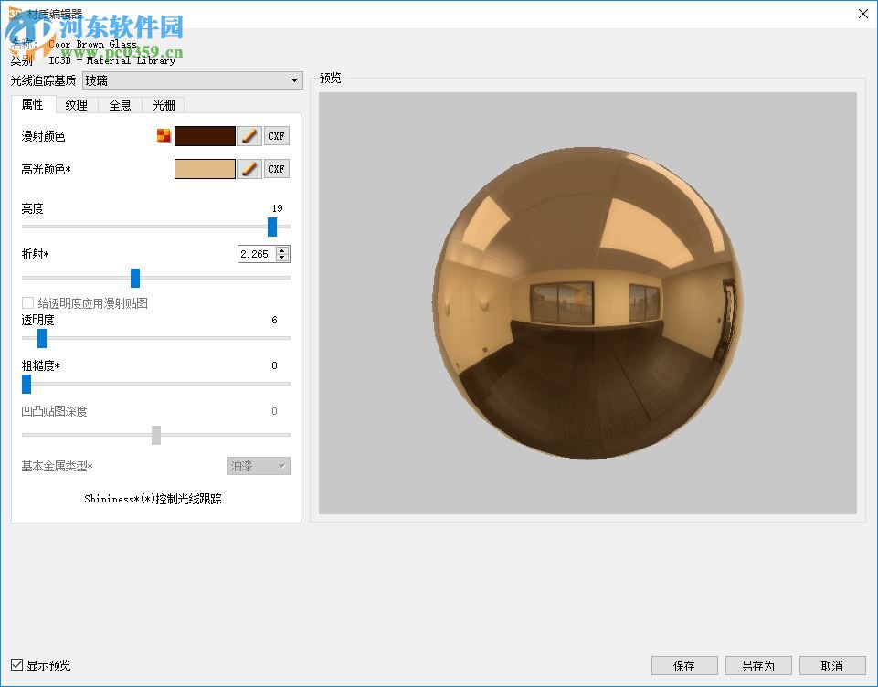The width and height of the screenshot is (878, 687).
Task: Enable 给透明度应用漫射贴图 checkbox
Action: tap(26, 302)
